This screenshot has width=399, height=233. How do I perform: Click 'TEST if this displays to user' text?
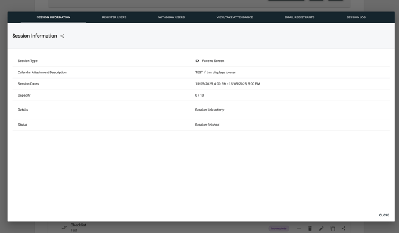coord(215,72)
